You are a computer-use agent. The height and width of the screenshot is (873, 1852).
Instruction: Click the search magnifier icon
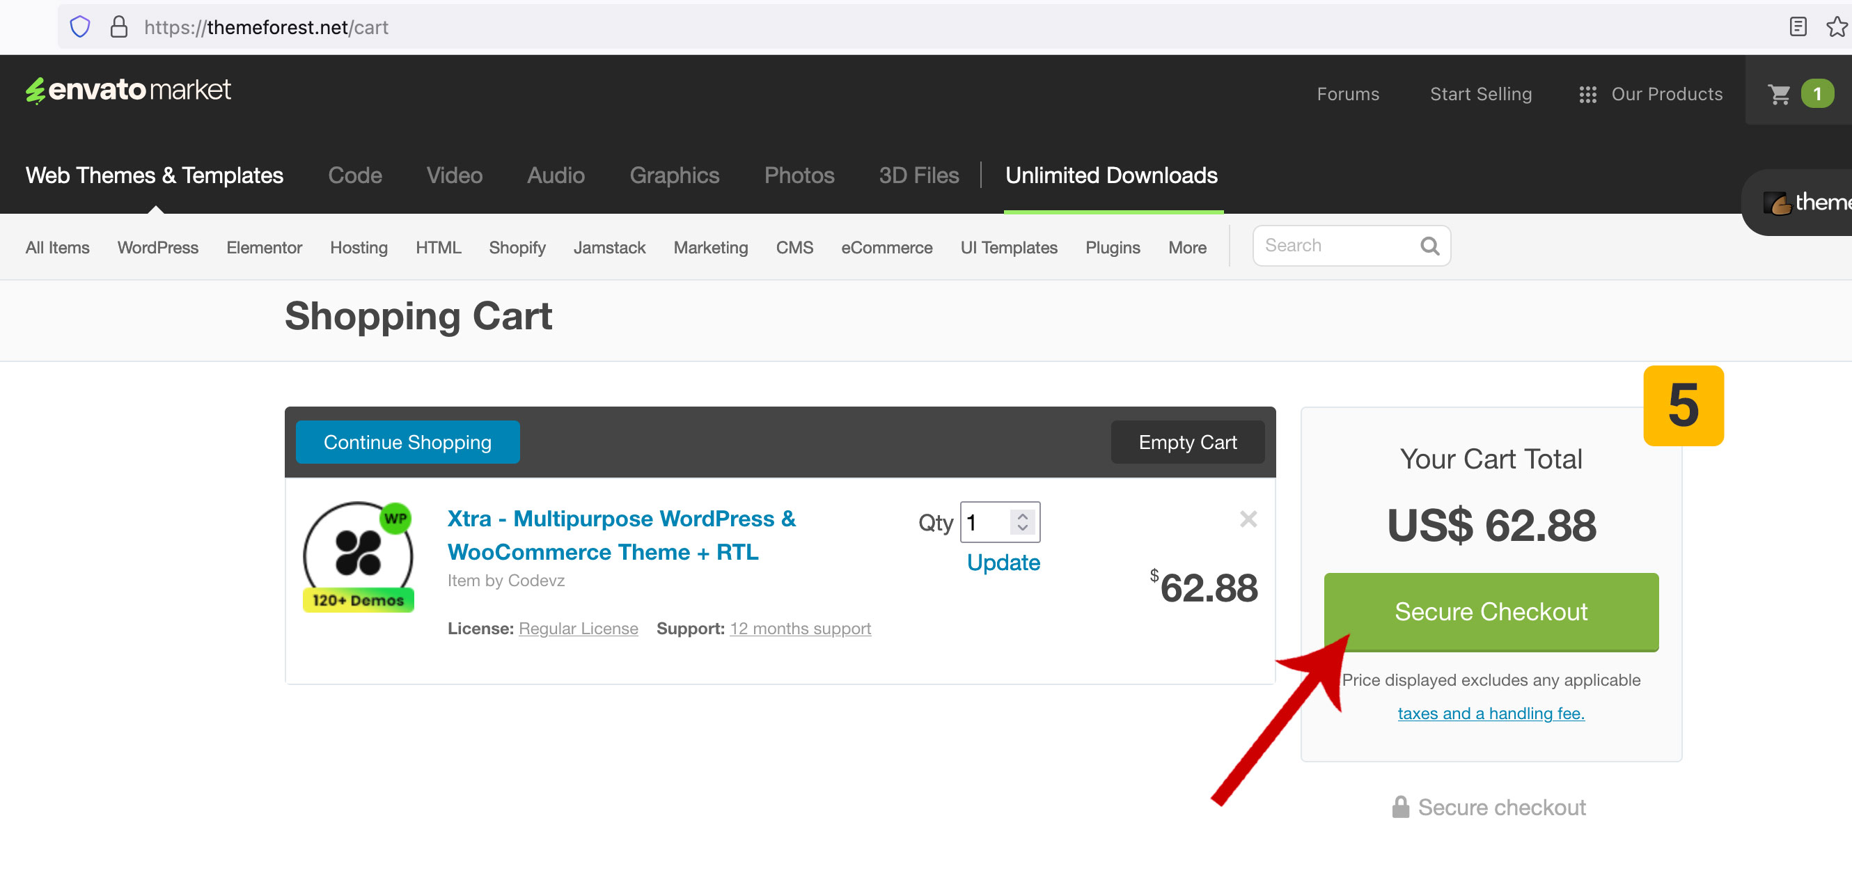[1429, 246]
